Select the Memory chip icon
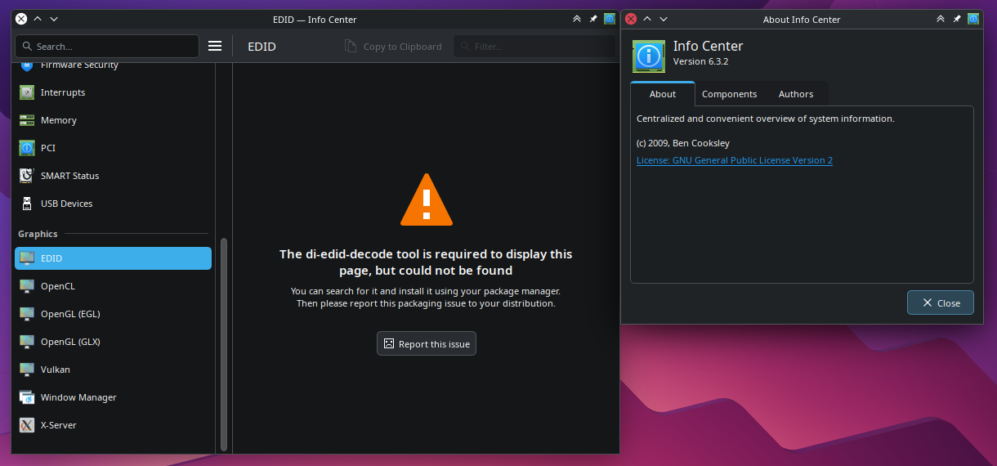997x466 pixels. 27,120
